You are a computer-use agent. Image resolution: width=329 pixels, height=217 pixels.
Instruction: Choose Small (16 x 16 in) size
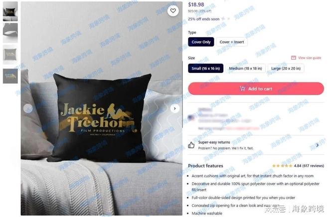tap(205, 69)
